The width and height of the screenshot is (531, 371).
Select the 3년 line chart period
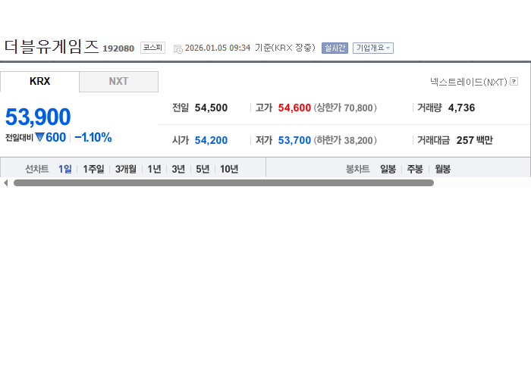click(178, 169)
